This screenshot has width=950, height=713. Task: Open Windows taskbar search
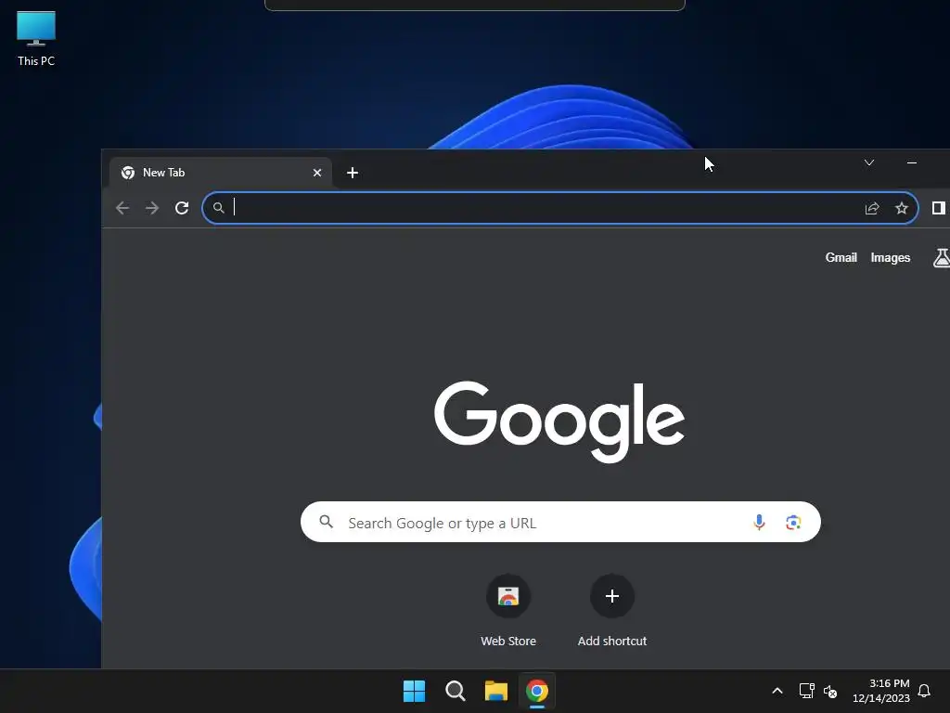[455, 691]
